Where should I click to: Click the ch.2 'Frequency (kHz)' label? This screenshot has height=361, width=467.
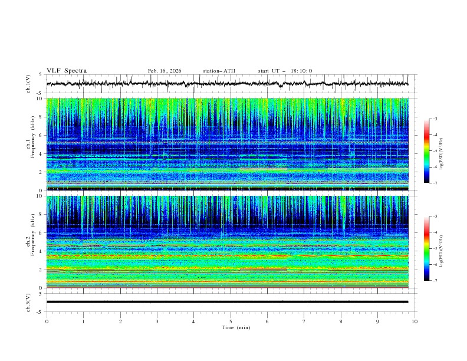click(x=33, y=234)
